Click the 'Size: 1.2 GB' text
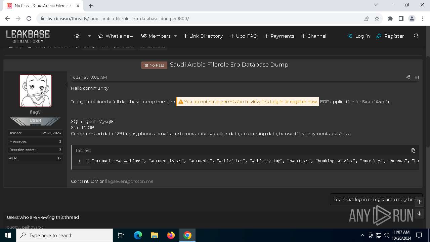Viewport: 430px width, 242px height. [83, 127]
